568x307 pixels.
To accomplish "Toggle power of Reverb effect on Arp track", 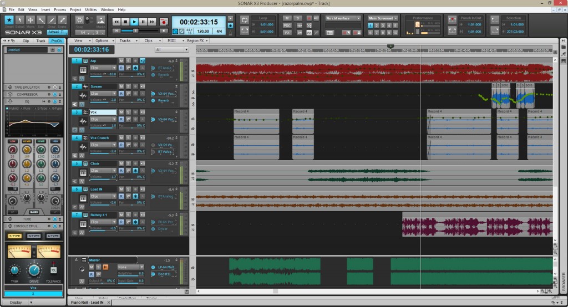I will [x=153, y=75].
